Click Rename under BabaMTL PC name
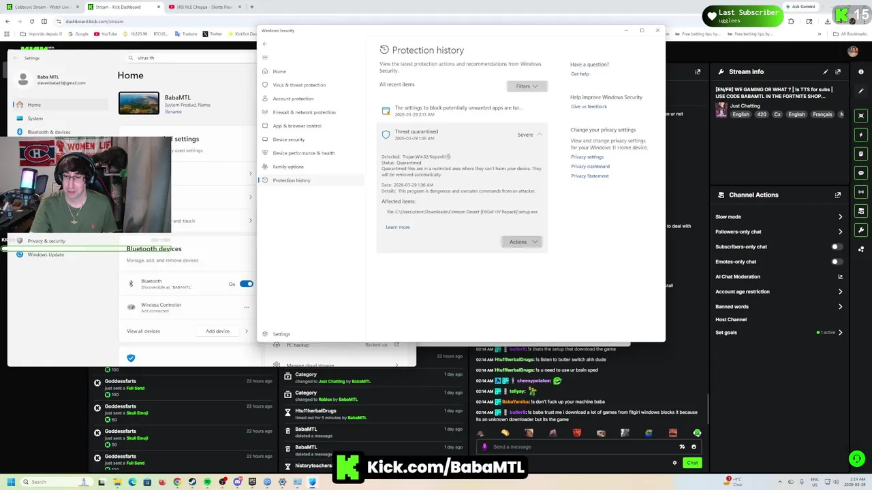 [x=173, y=112]
